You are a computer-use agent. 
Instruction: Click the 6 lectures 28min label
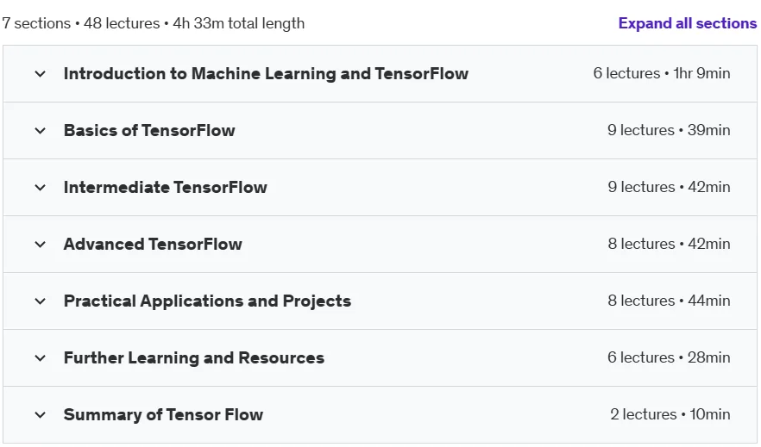pos(669,357)
